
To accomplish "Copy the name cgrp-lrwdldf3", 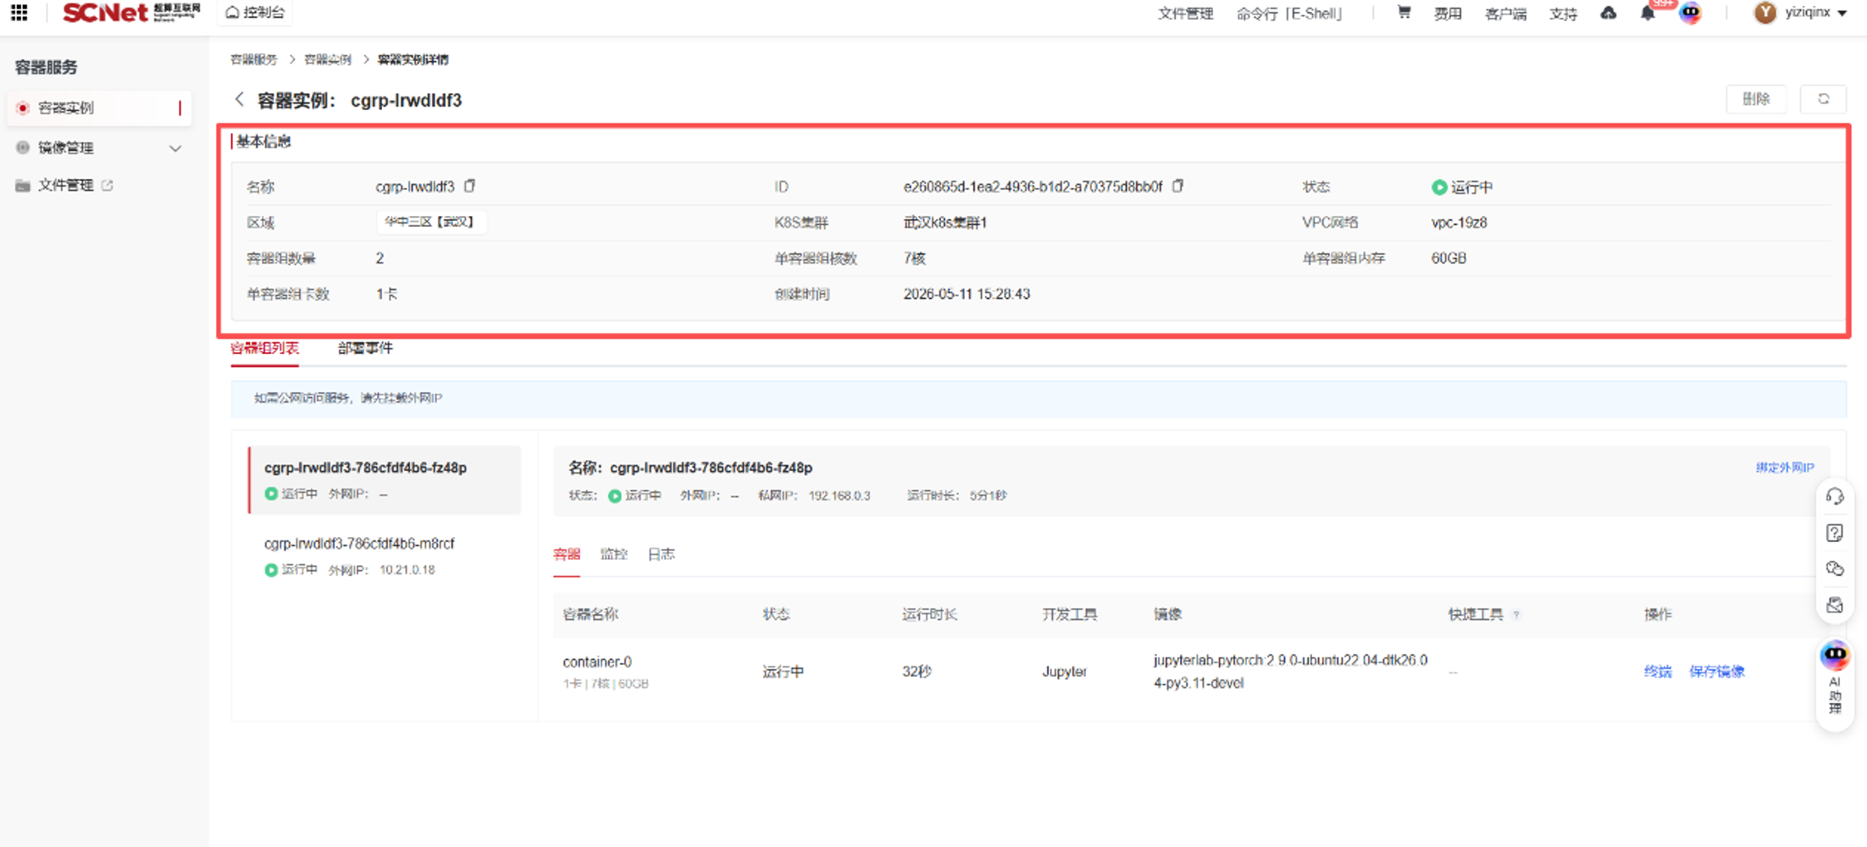I will tap(470, 185).
